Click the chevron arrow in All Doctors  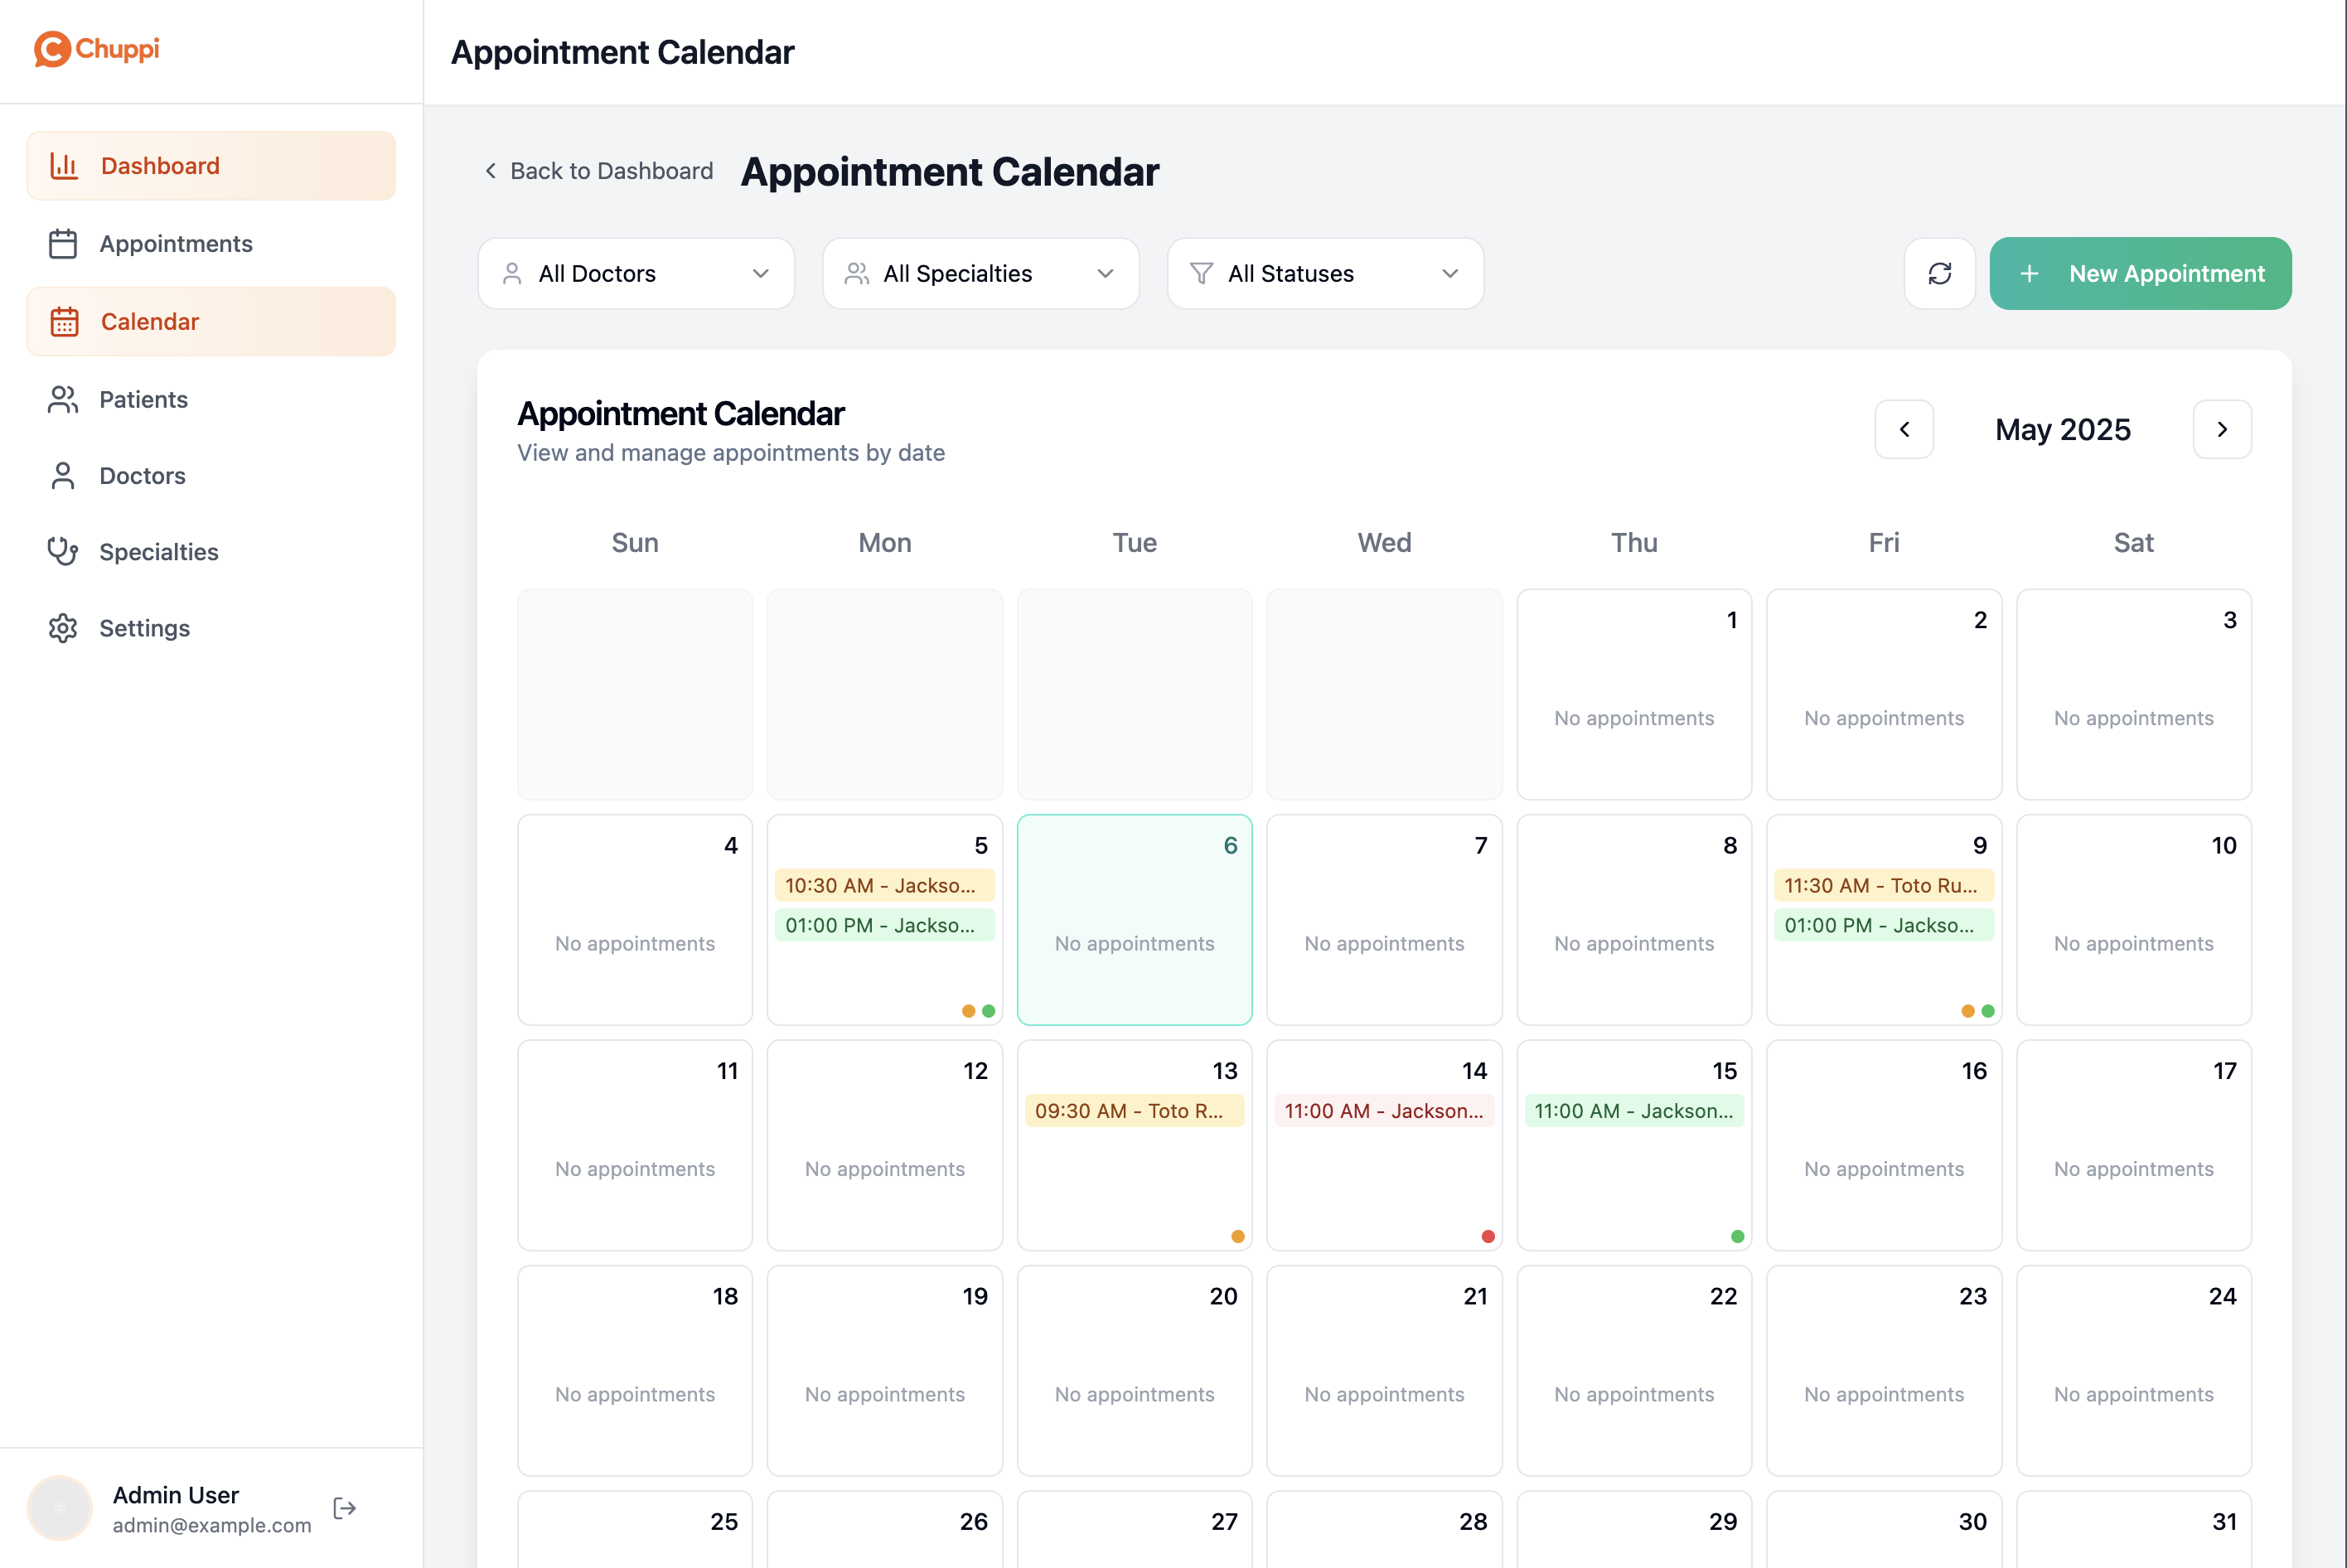(x=760, y=273)
